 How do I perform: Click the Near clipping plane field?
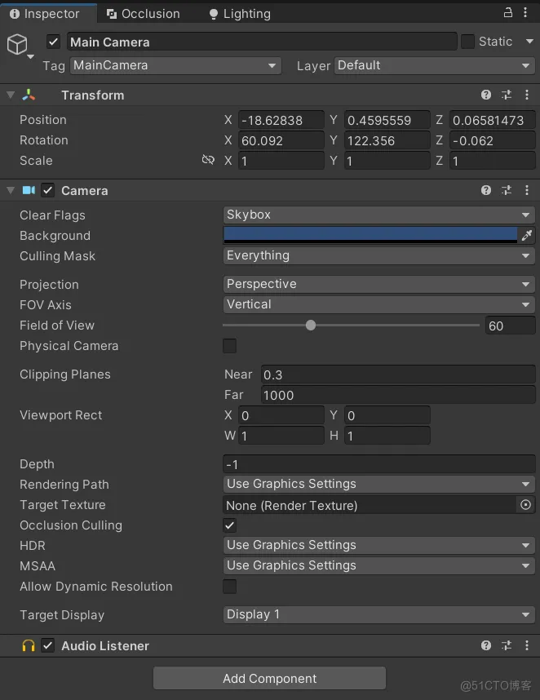398,374
